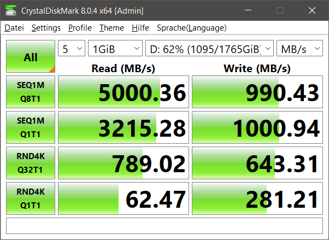This screenshot has height=240, width=329.
Task: Click the Write (MB/s) column header
Action: (x=257, y=68)
